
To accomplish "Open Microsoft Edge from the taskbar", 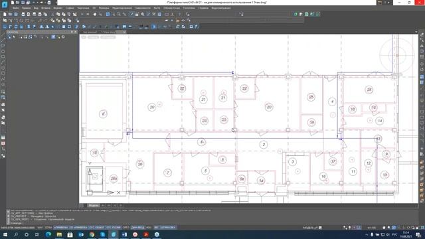I will point(48,234).
